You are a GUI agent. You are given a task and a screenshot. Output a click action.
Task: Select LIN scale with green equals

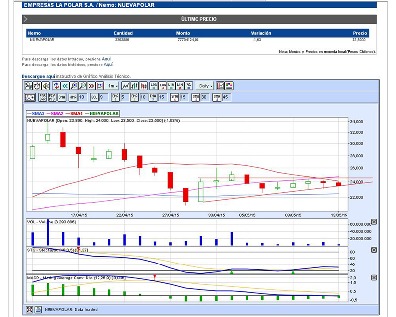pos(171,86)
